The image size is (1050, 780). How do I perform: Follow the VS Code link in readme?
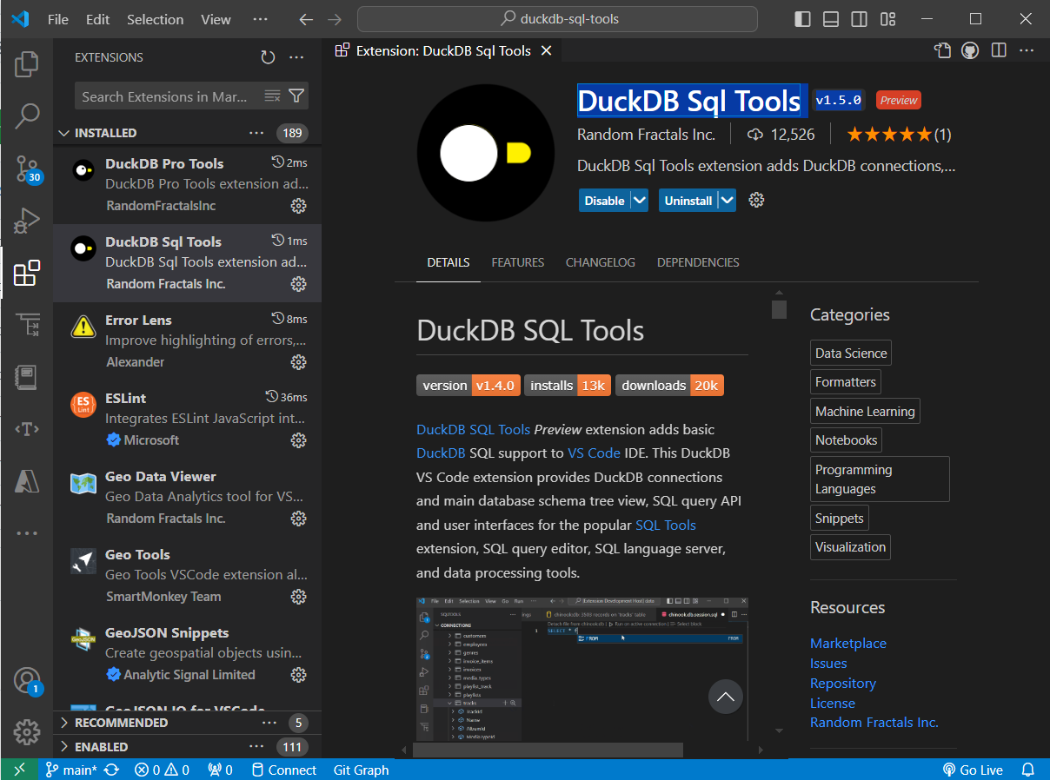(x=594, y=453)
